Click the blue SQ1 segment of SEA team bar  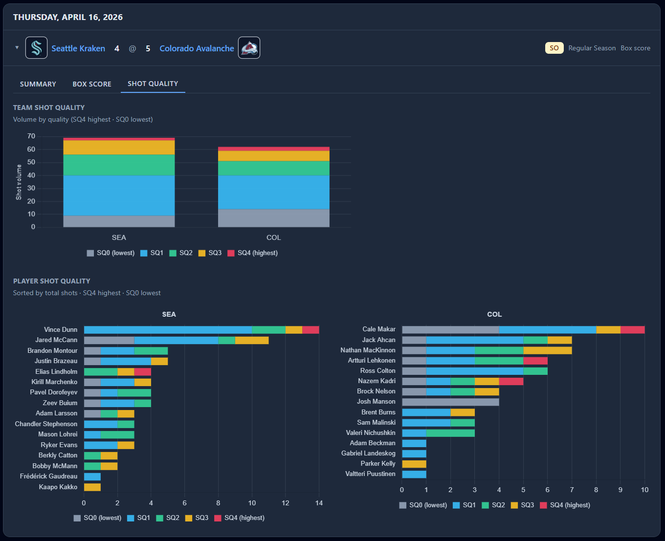click(119, 195)
